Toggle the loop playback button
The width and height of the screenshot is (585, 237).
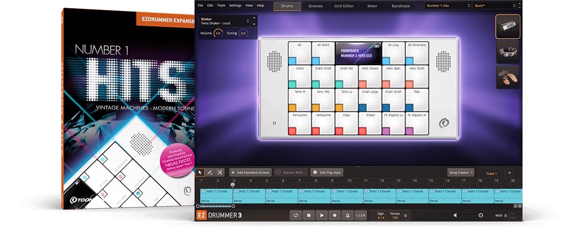[295, 215]
